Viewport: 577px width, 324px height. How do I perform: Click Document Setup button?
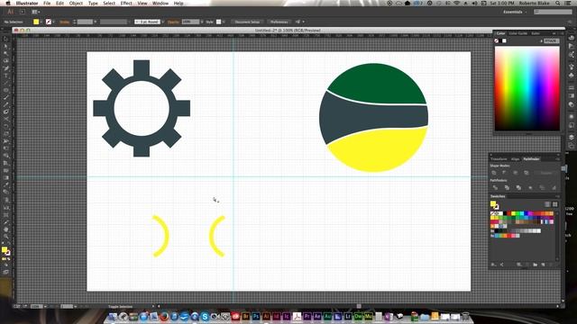click(247, 22)
